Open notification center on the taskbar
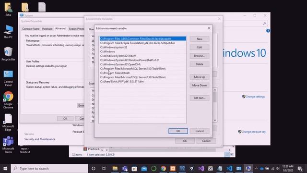307x173 pixels. [300, 169]
